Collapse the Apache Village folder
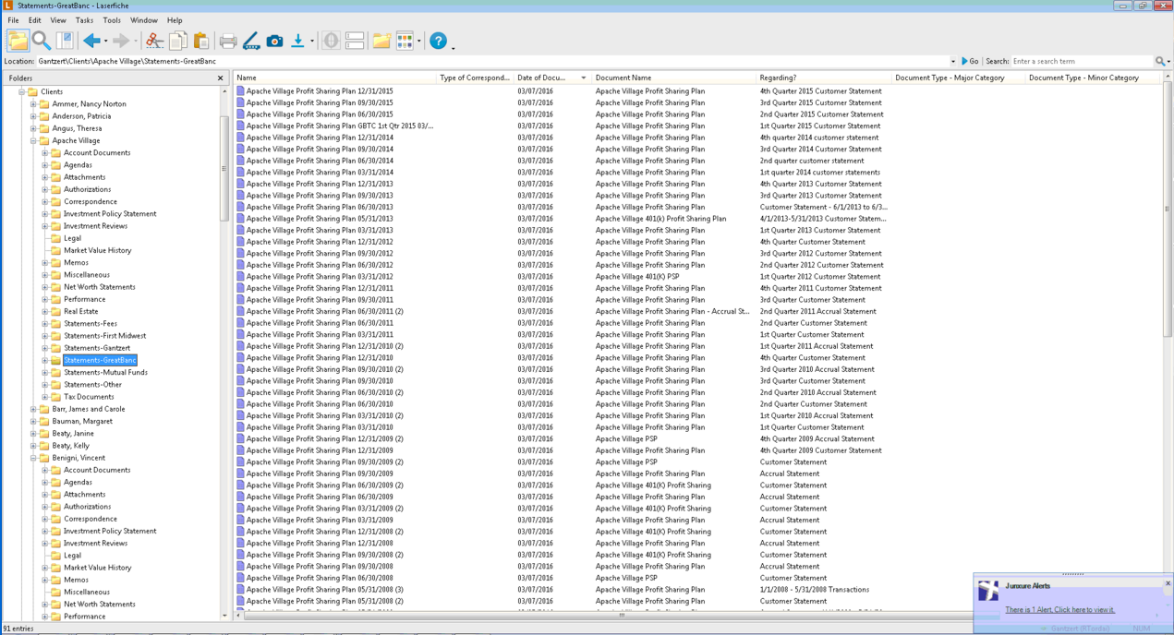This screenshot has height=635, width=1174. tap(33, 141)
